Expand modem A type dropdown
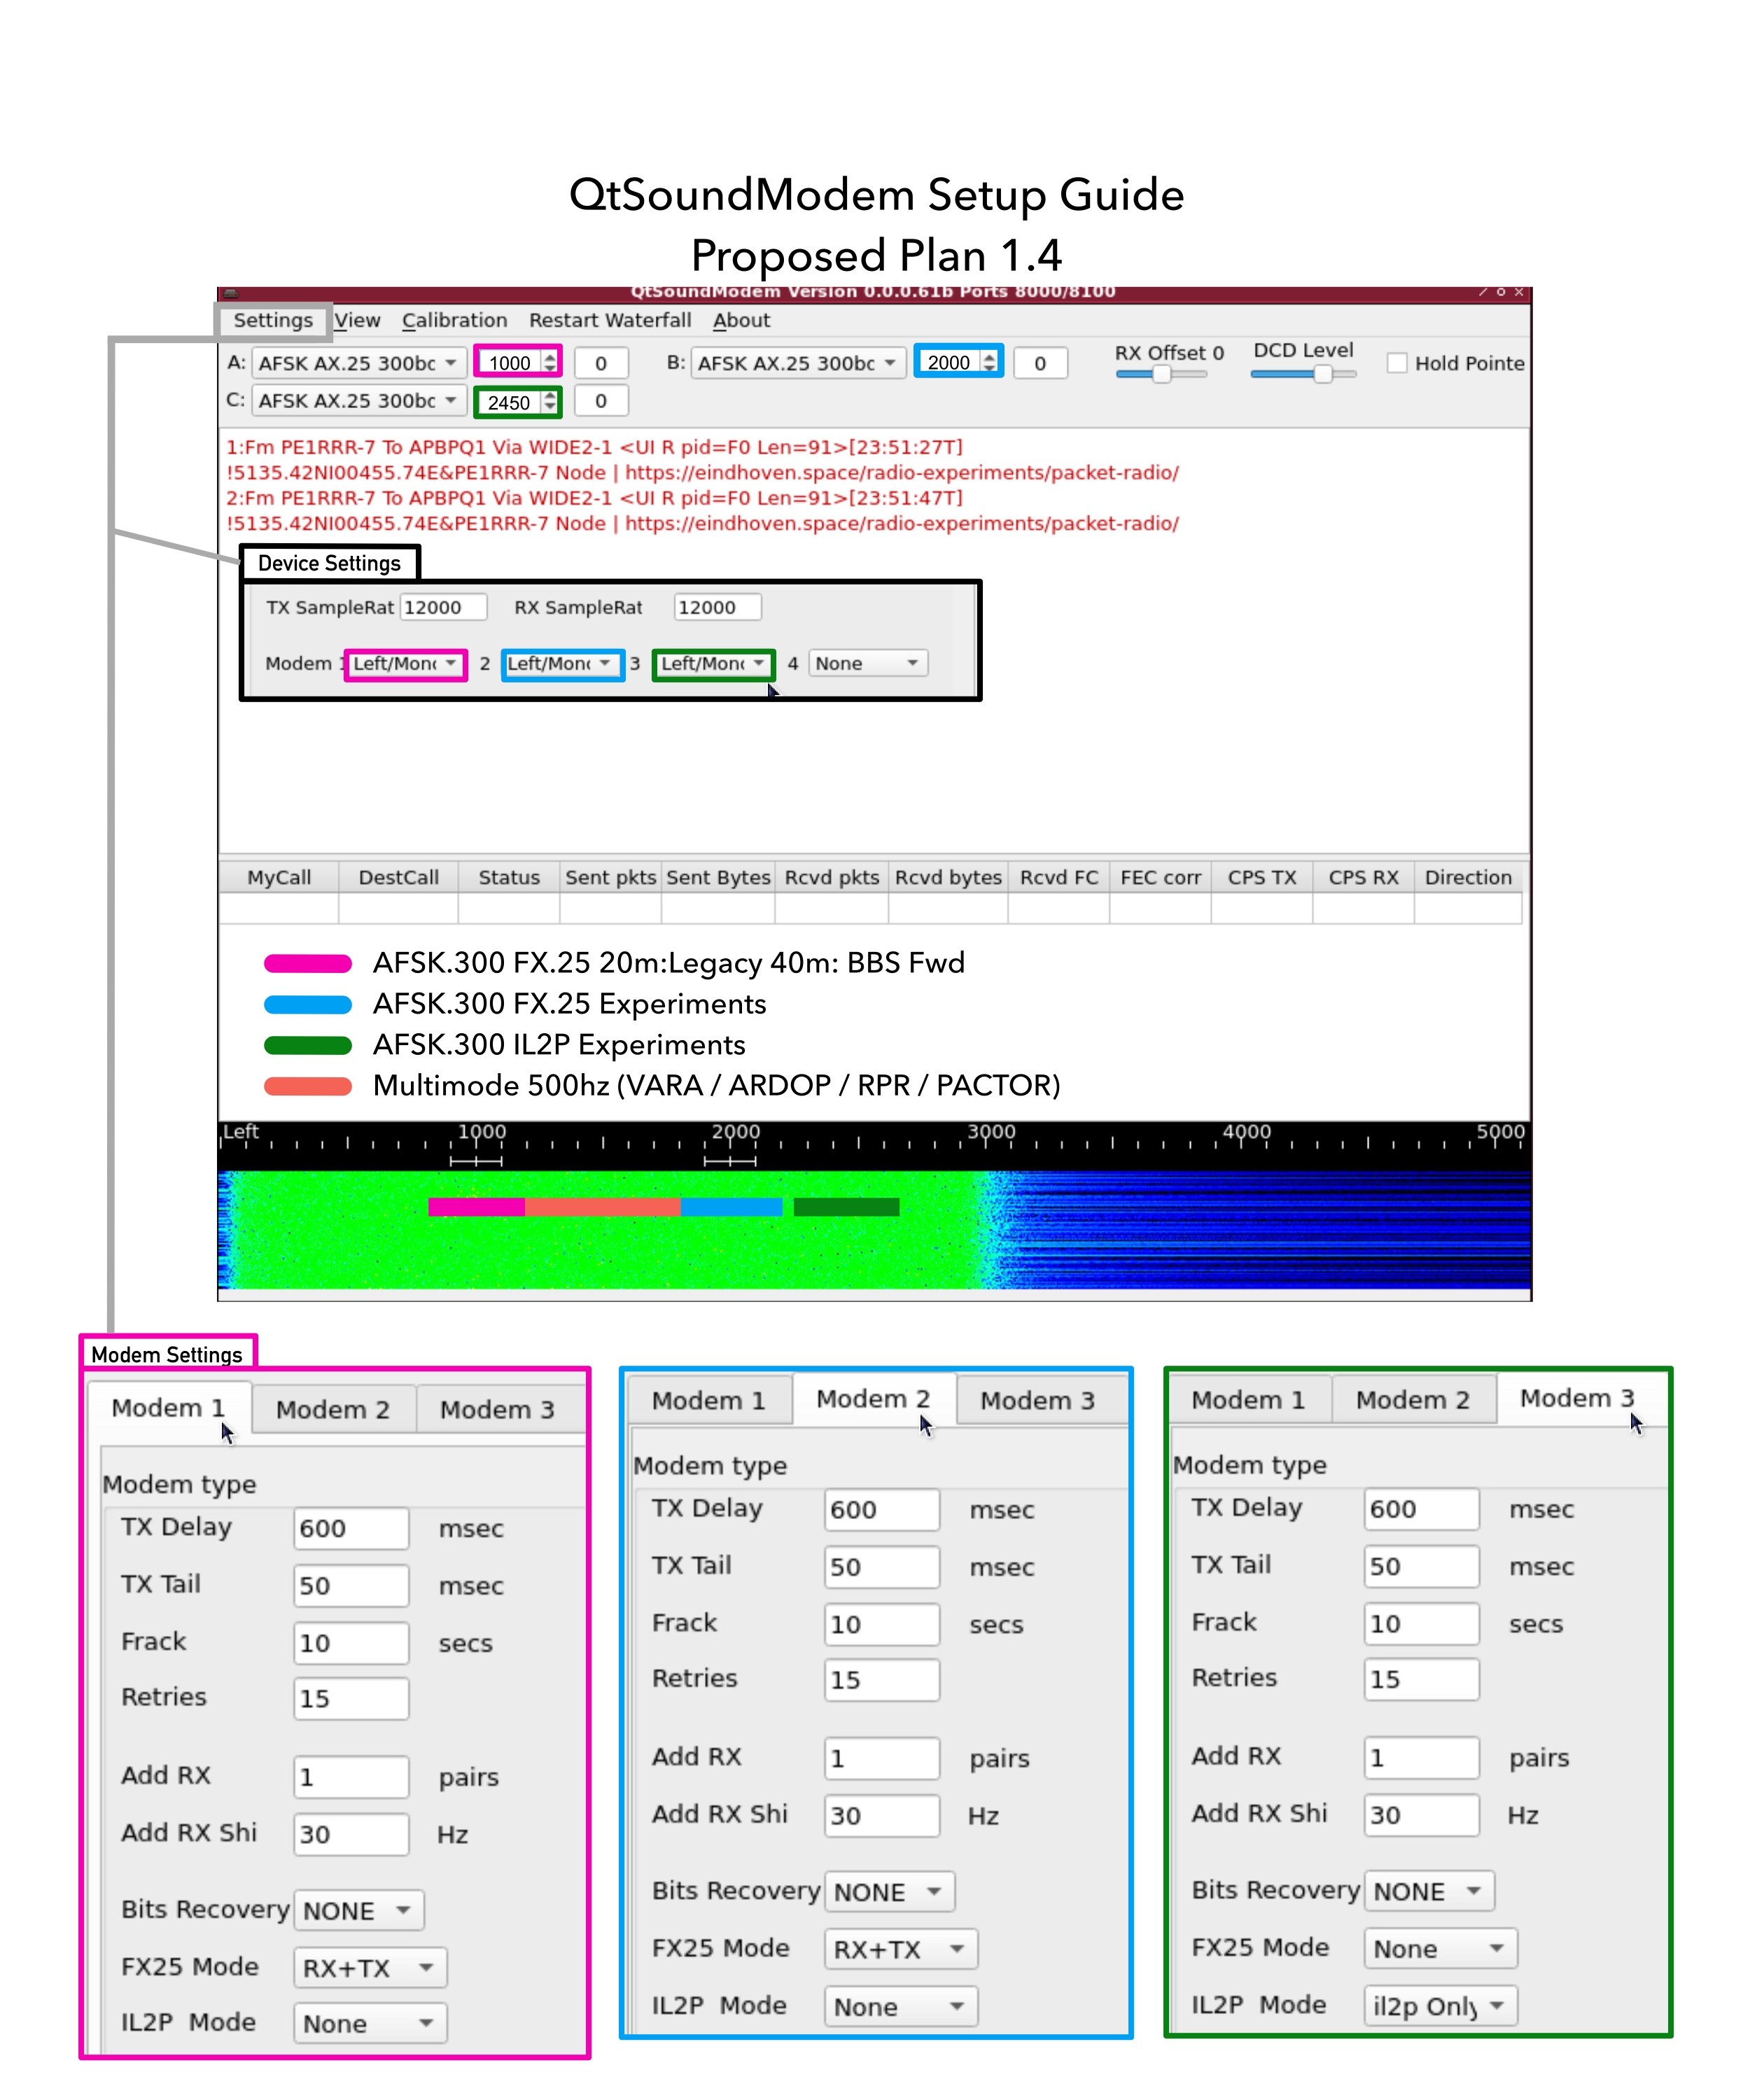Image resolution: width=1750 pixels, height=2100 pixels. [x=358, y=363]
